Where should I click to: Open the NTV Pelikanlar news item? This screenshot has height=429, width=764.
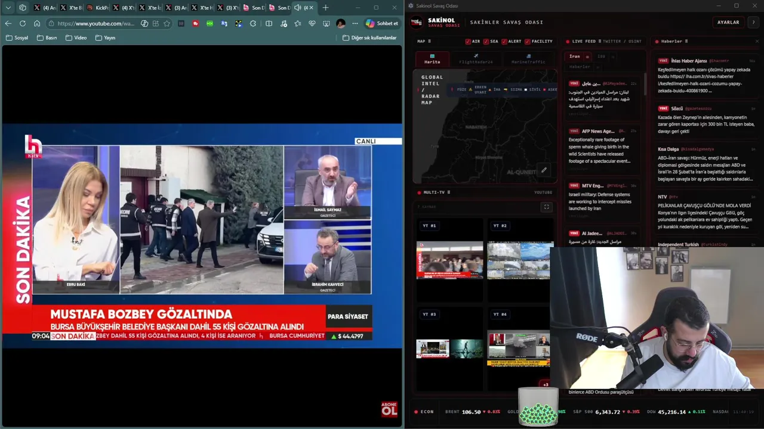pos(706,212)
